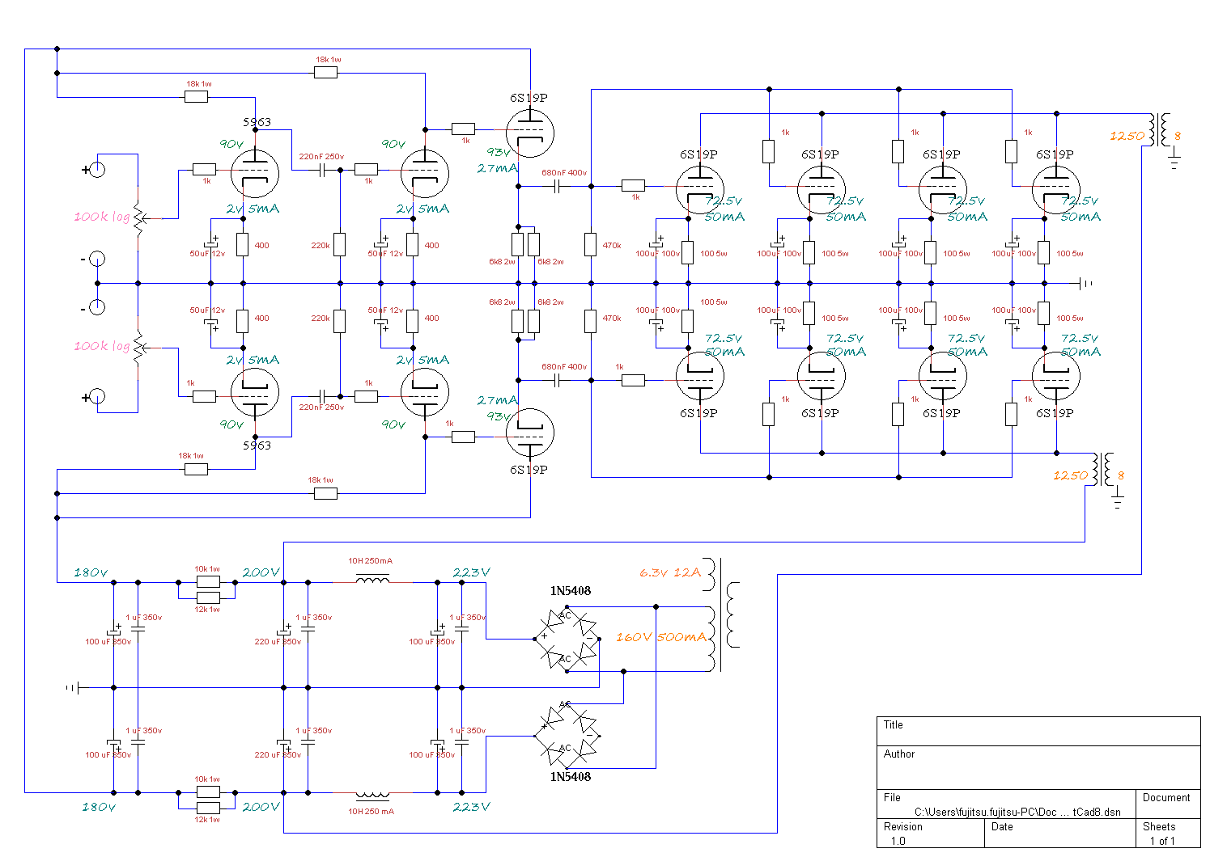Click ground symbol under lower output transformer

(x=1118, y=501)
